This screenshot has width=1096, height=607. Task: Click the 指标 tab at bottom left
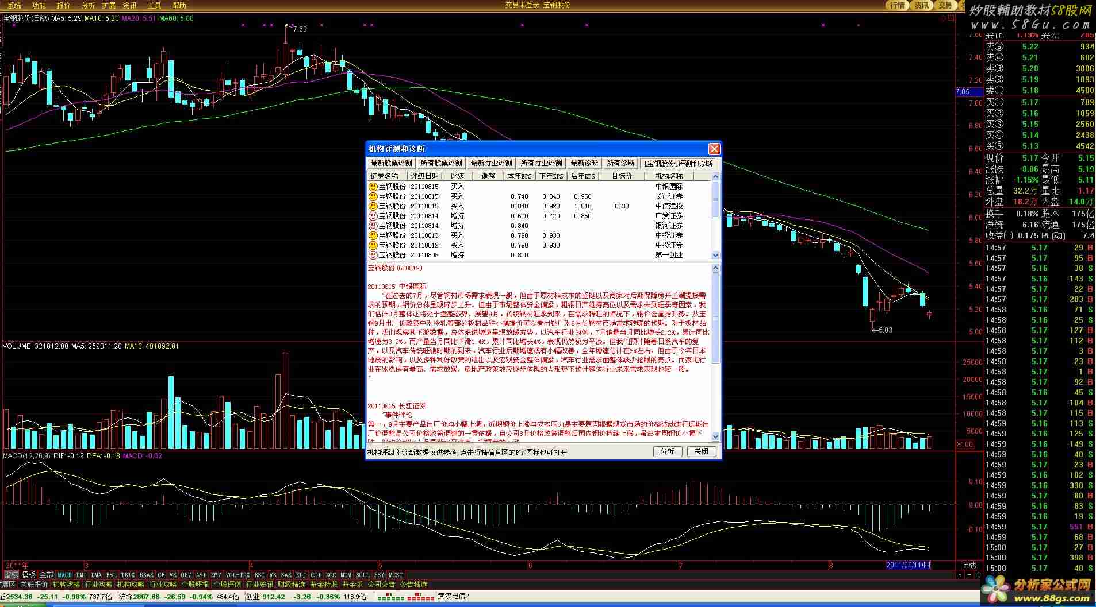[12, 575]
